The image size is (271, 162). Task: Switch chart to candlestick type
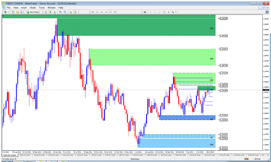pyautogui.click(x=50, y=12)
